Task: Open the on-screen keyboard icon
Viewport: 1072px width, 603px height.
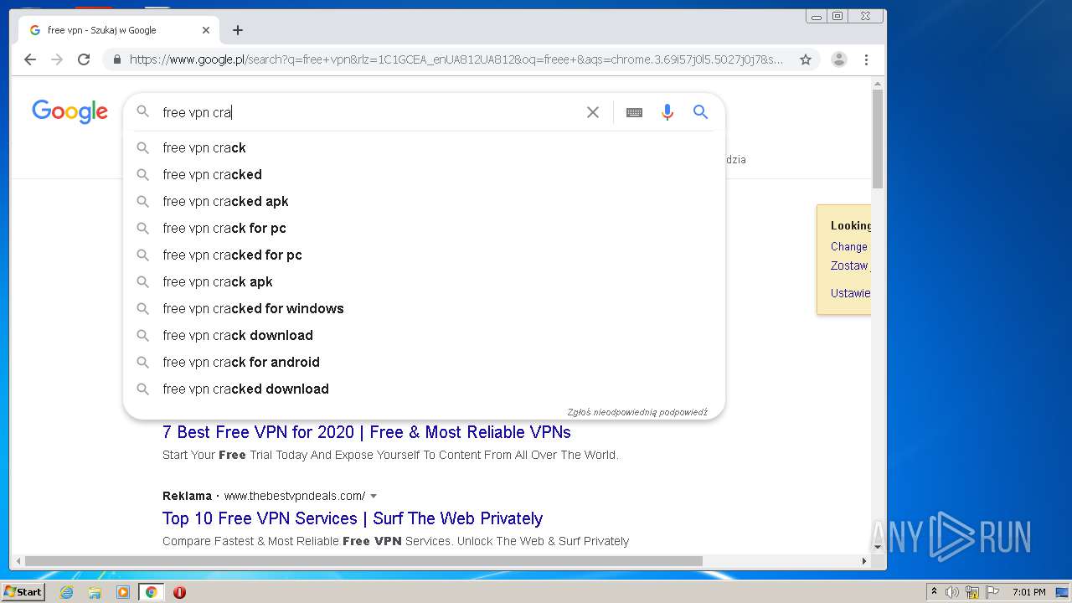Action: (x=634, y=112)
